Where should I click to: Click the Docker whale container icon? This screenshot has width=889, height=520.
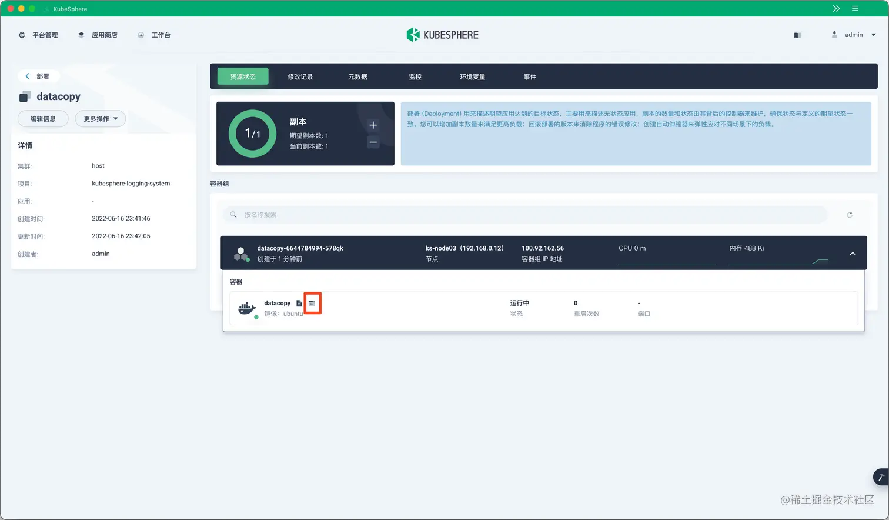click(247, 308)
